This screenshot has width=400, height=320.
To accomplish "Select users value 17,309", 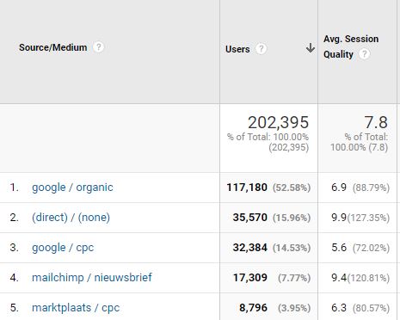I will coord(250,278).
